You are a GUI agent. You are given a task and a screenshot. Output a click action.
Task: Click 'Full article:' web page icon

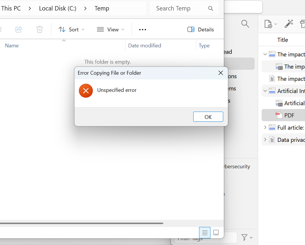point(272,128)
